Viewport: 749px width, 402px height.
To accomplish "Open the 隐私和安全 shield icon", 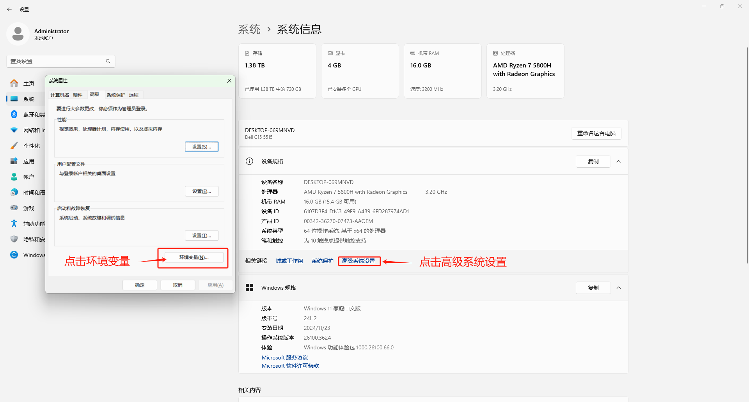I will (14, 239).
